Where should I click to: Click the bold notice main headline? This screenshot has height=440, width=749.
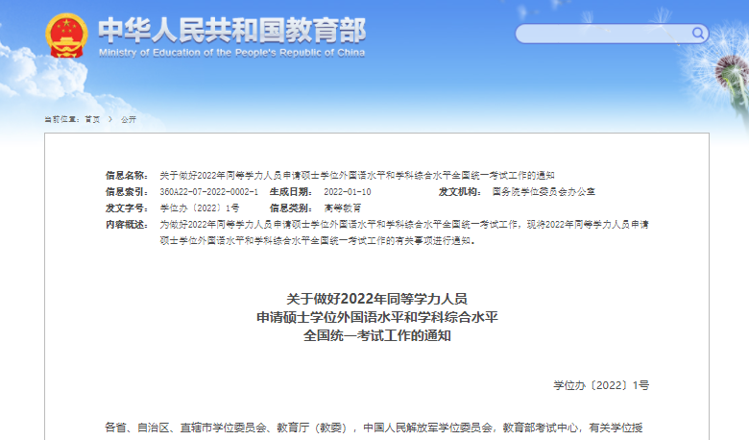376,317
